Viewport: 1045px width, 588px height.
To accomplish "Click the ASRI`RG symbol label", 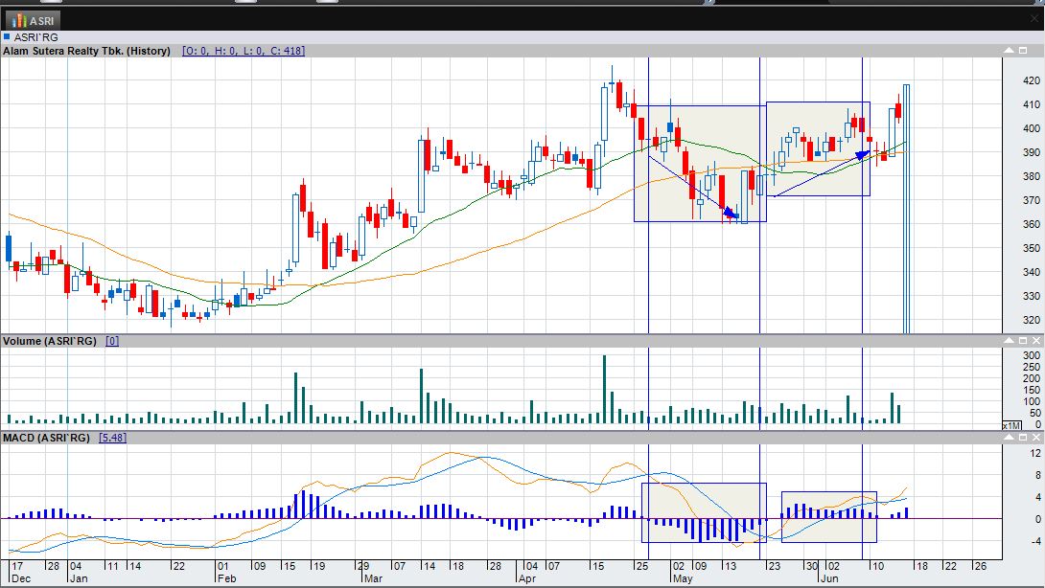I will [36, 37].
